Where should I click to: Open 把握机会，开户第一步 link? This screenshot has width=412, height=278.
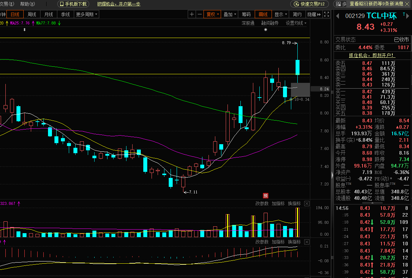coord(119,4)
